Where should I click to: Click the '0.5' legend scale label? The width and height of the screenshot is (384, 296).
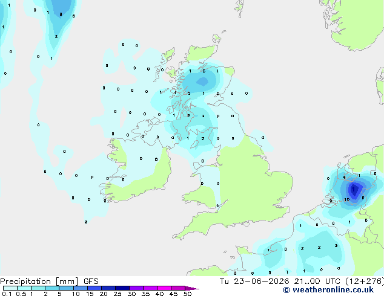click(21, 294)
